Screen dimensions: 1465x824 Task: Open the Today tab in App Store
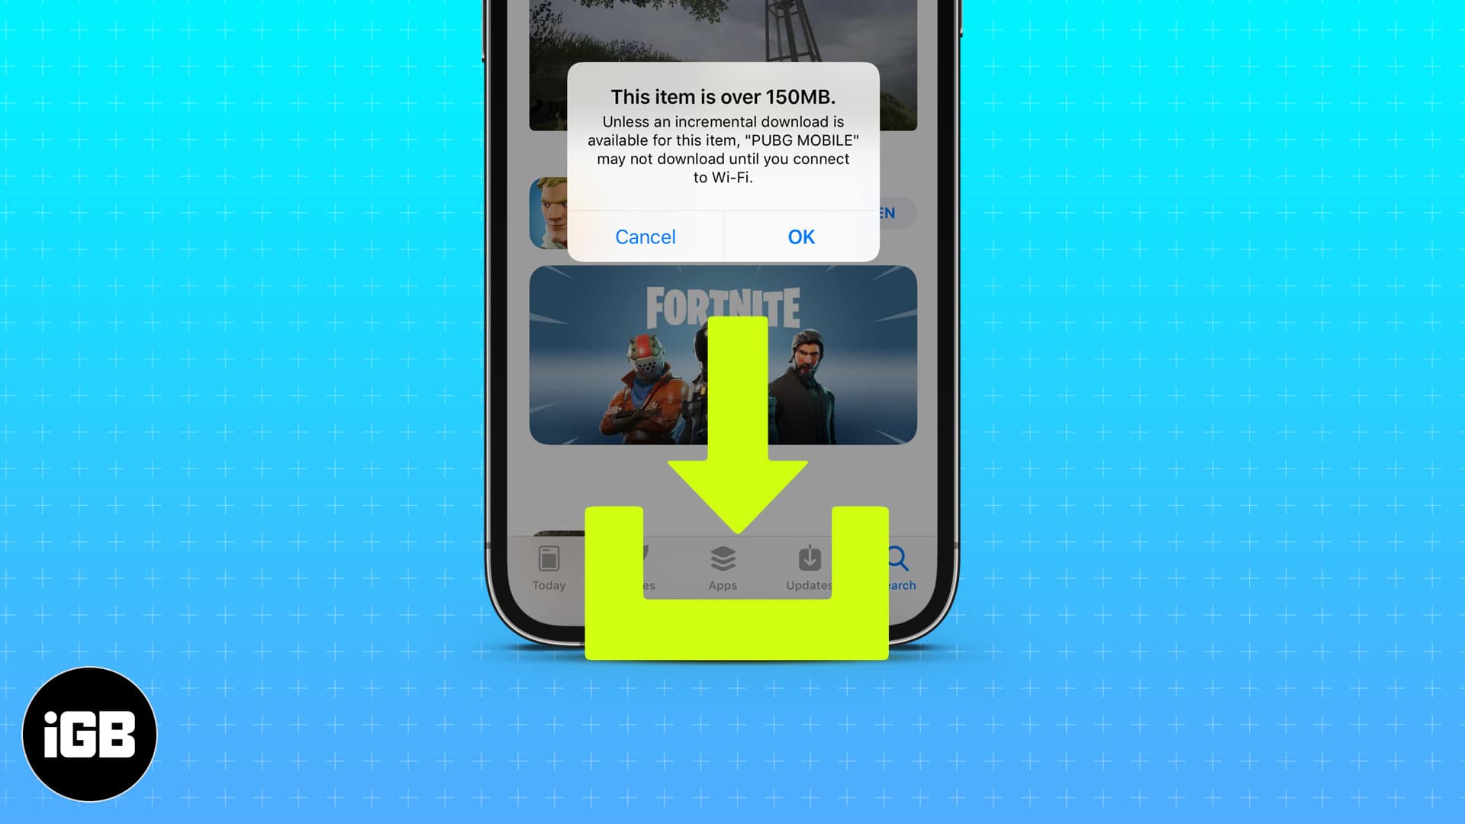(x=549, y=568)
